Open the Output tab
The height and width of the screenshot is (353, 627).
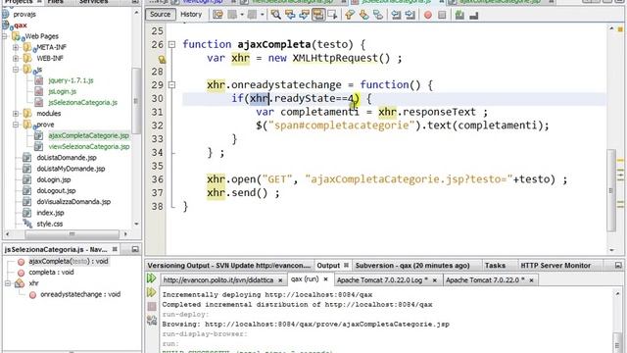coord(328,266)
